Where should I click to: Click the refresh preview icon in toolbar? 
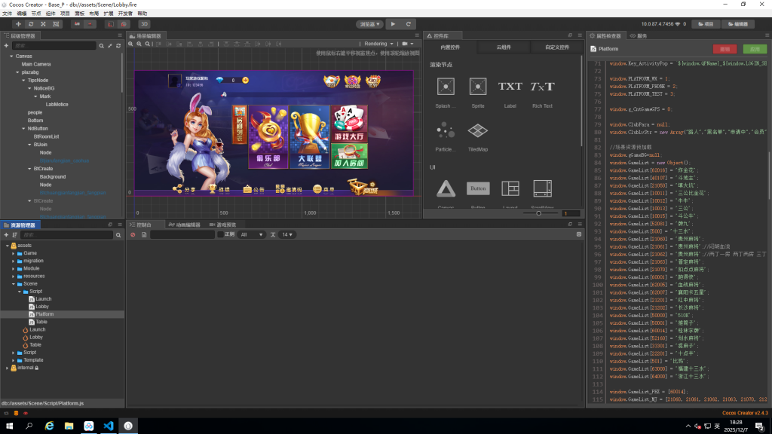click(x=408, y=24)
